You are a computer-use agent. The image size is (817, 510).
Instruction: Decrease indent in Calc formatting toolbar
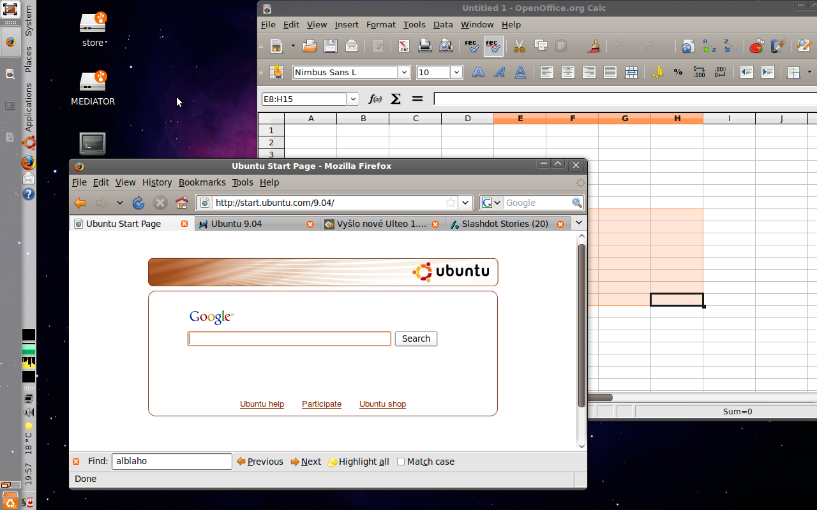click(746, 72)
